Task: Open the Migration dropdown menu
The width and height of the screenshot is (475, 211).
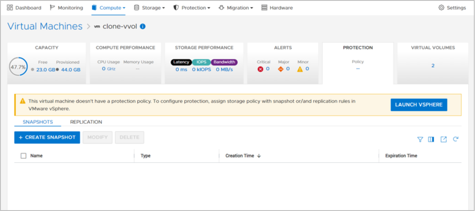Action: (x=236, y=8)
